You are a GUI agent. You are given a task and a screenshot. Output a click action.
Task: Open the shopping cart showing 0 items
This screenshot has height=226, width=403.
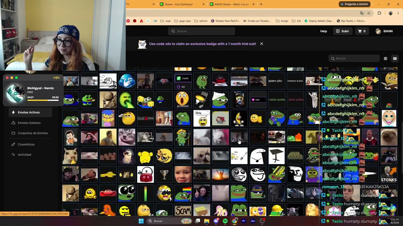click(x=362, y=31)
